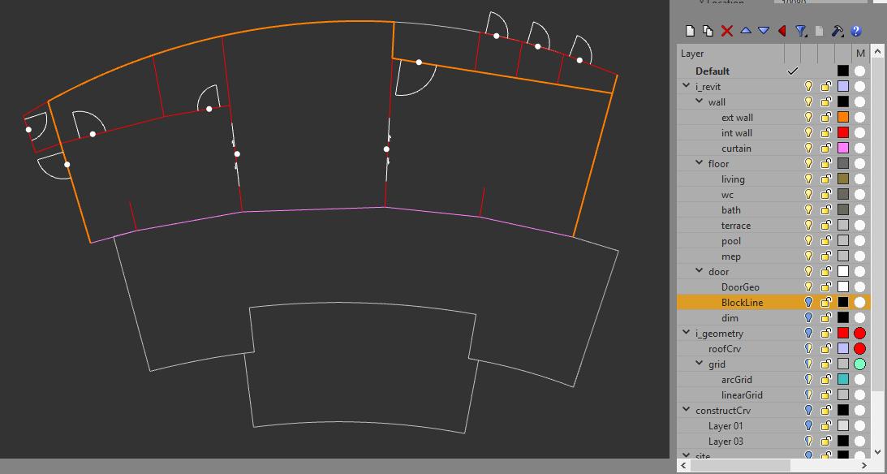Change the teal color swatch of arcGrid

point(843,380)
